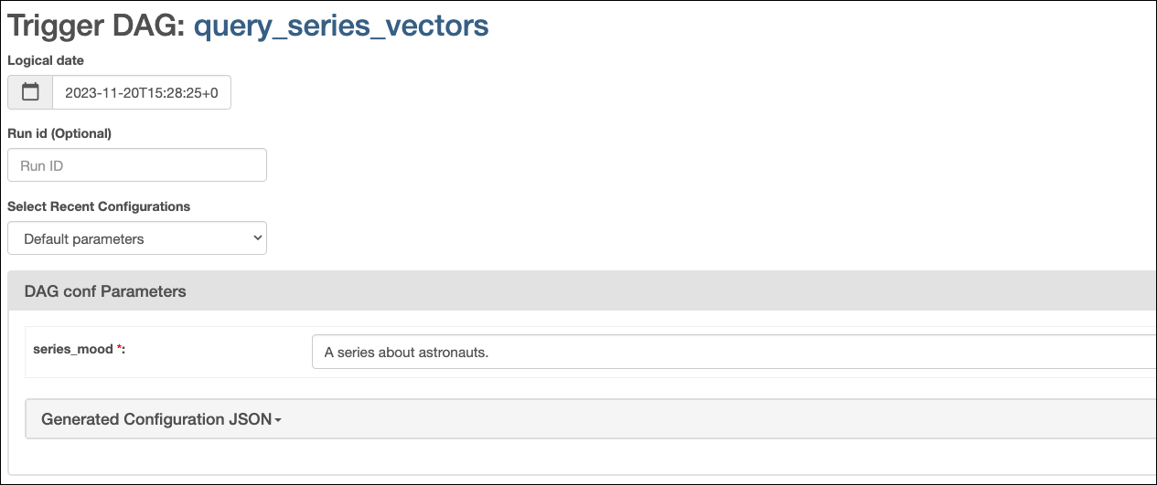Place cursor in the "A series about astronauts." text
Screen dimensions: 1157x485
407,353
